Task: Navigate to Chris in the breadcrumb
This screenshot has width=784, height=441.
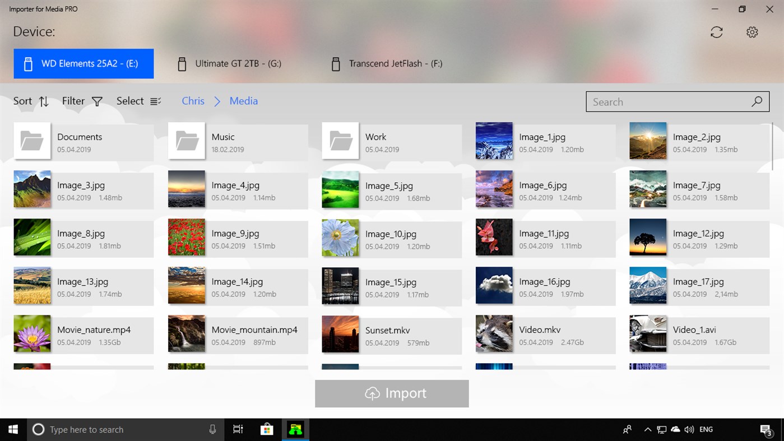Action: tap(193, 101)
